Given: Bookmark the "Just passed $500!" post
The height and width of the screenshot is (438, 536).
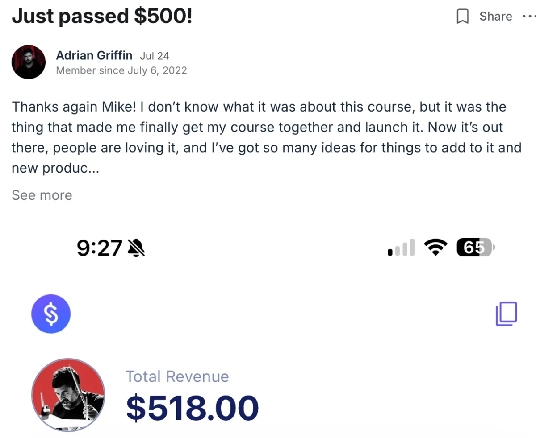Looking at the screenshot, I should [463, 17].
